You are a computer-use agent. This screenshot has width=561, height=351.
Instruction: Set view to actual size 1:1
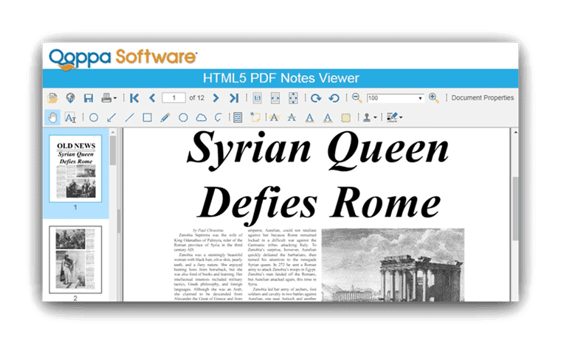pos(257,98)
